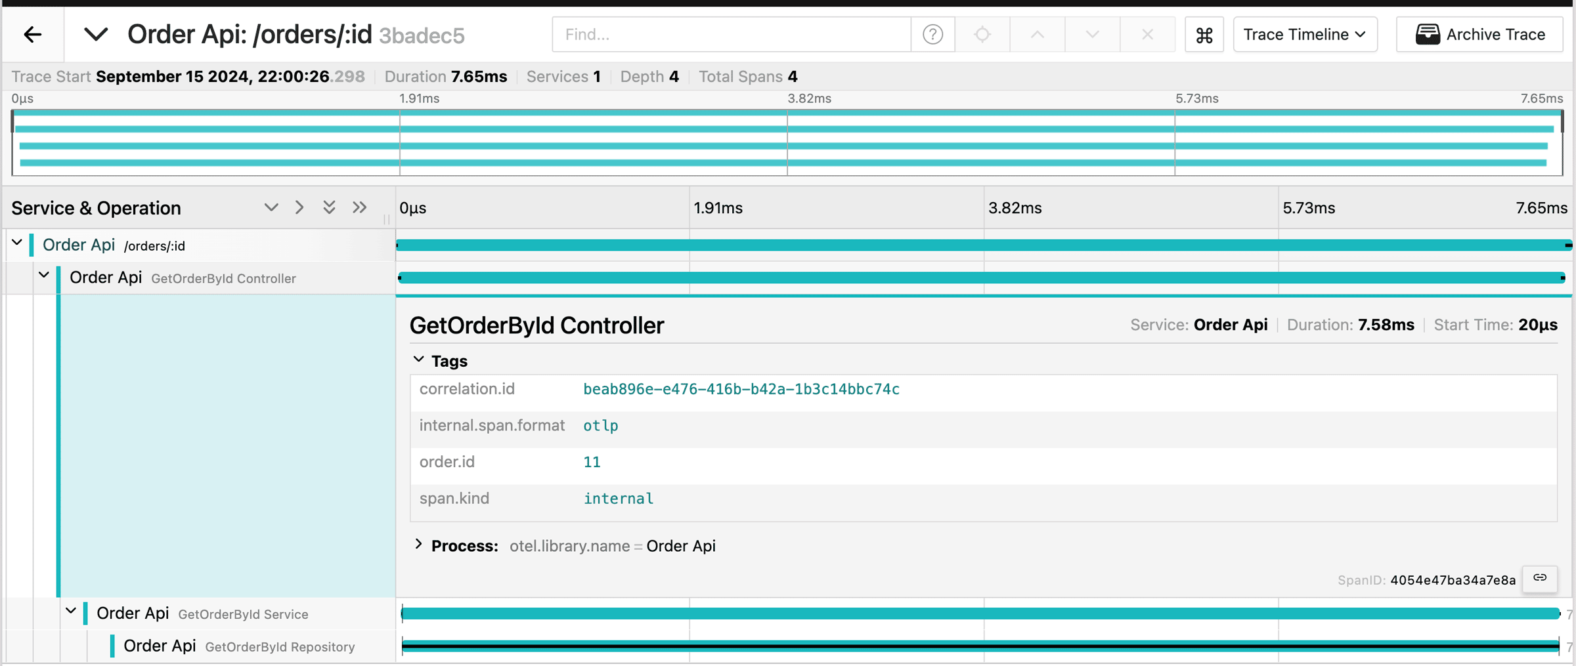Expand the Process section
The width and height of the screenshot is (1576, 666).
point(419,545)
